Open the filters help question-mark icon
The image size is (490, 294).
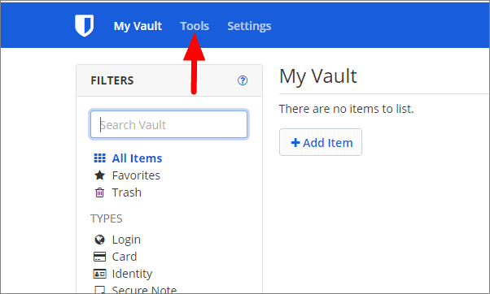click(243, 80)
